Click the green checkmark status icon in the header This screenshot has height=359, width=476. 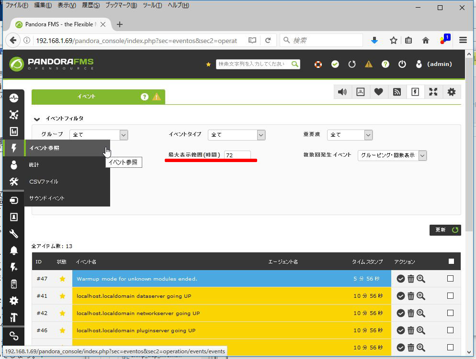(x=335, y=64)
